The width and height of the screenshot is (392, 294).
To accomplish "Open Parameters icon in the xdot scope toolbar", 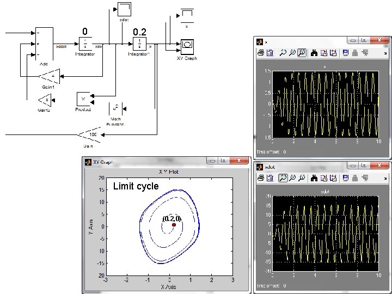I will click(x=270, y=178).
